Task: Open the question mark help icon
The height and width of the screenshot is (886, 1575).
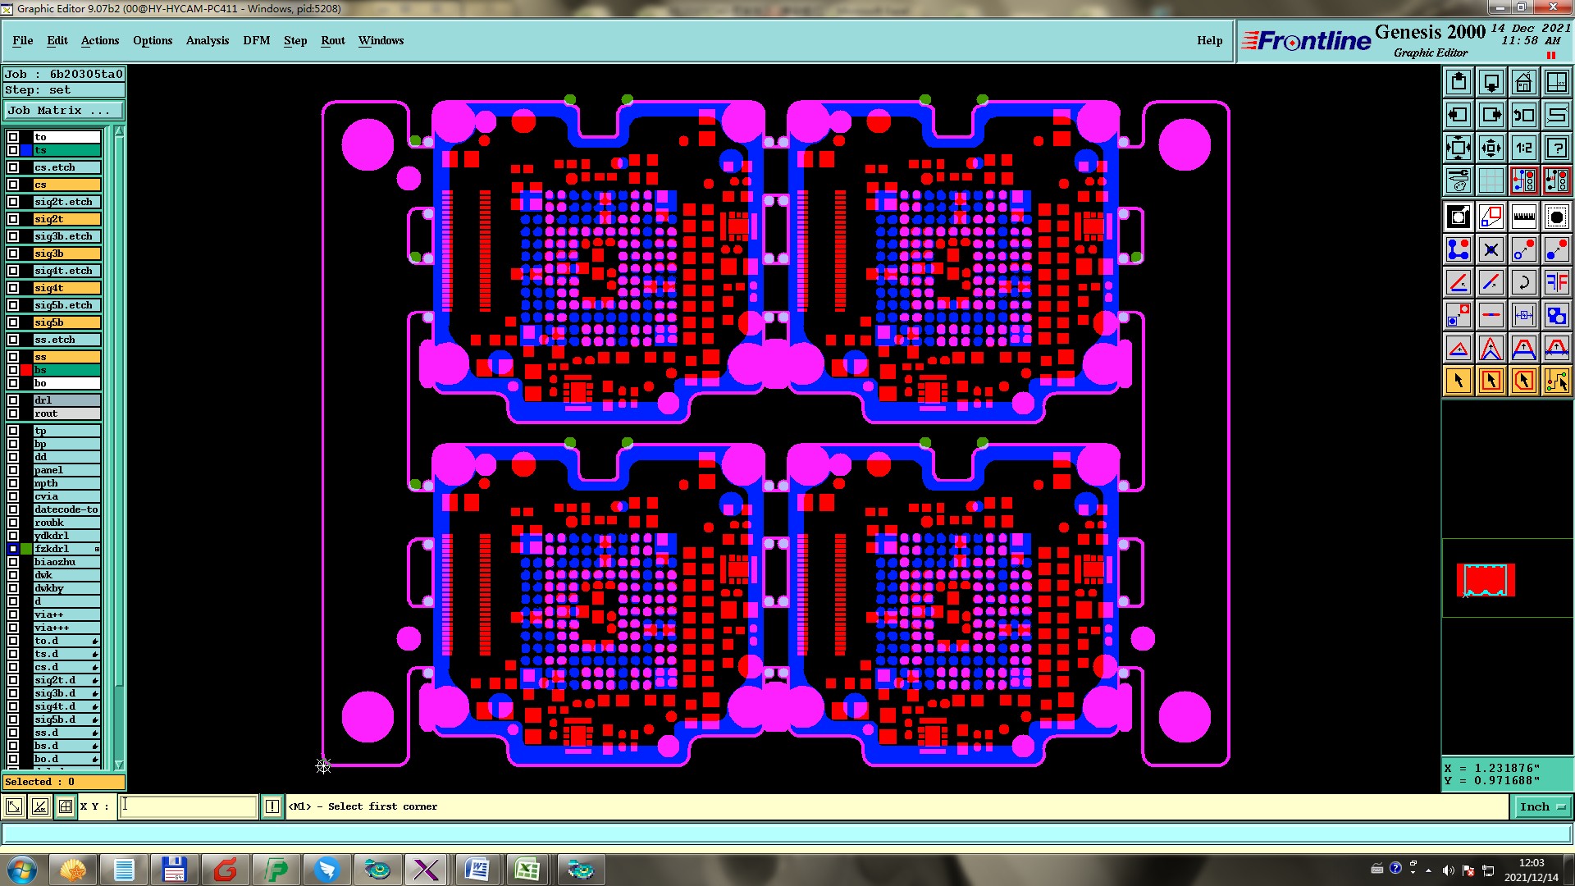Action: point(1556,148)
